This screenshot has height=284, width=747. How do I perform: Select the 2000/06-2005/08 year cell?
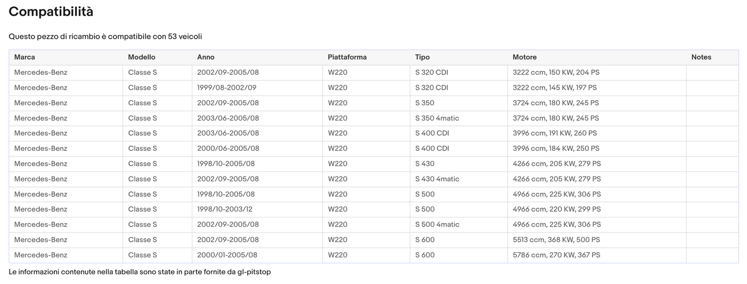click(228, 149)
